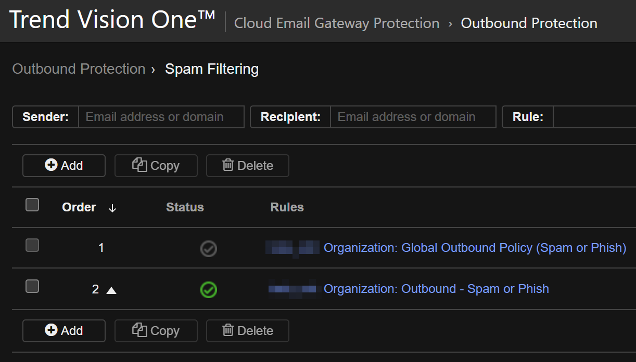Click the gray disabled status icon for rule 1
636x362 pixels.
pos(209,249)
